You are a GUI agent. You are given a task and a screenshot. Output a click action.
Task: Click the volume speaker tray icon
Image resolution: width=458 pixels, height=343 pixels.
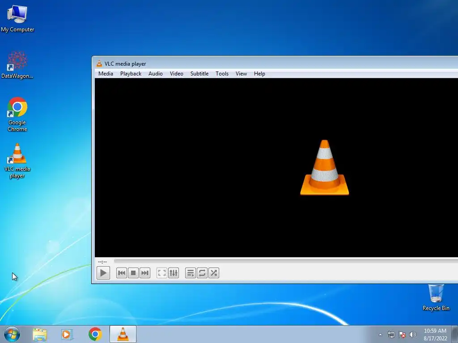413,335
